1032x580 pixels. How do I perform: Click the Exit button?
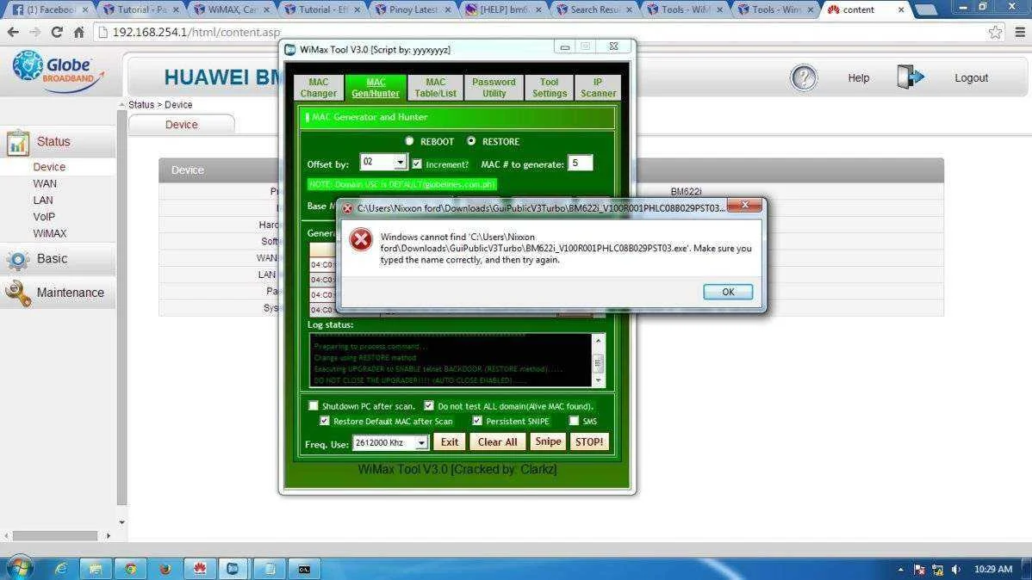pyautogui.click(x=450, y=442)
